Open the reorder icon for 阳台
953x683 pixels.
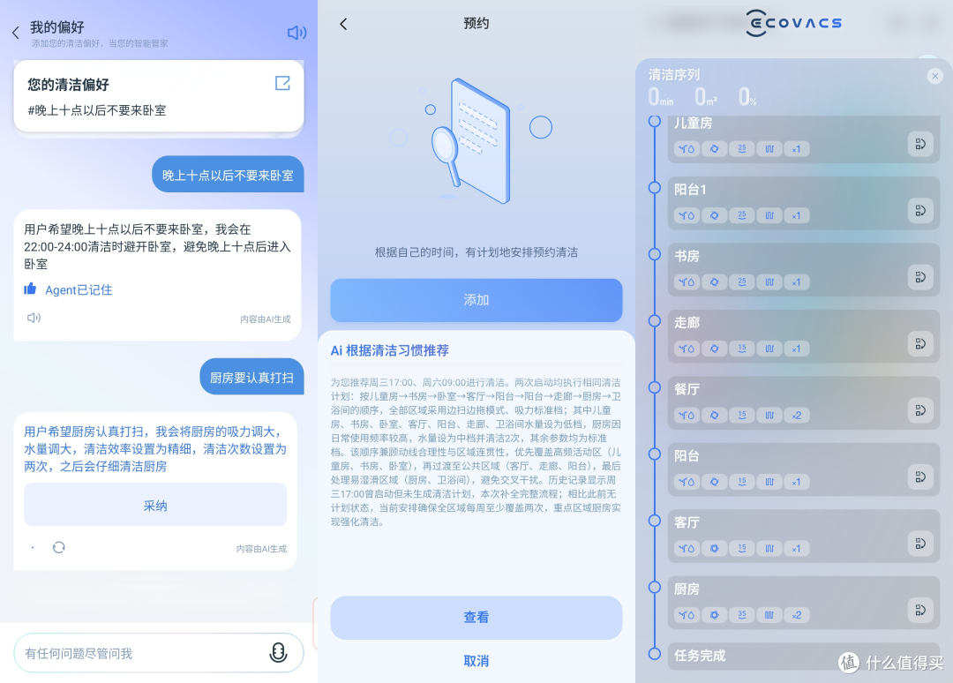pyautogui.click(x=920, y=477)
